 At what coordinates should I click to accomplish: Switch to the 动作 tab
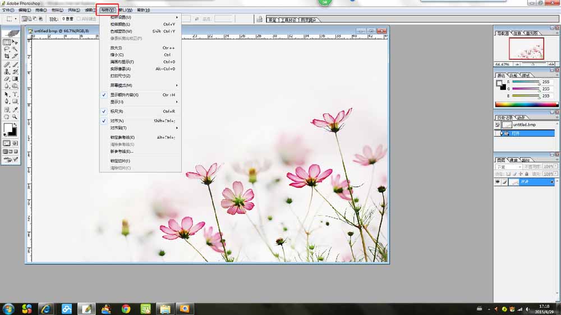pos(521,118)
